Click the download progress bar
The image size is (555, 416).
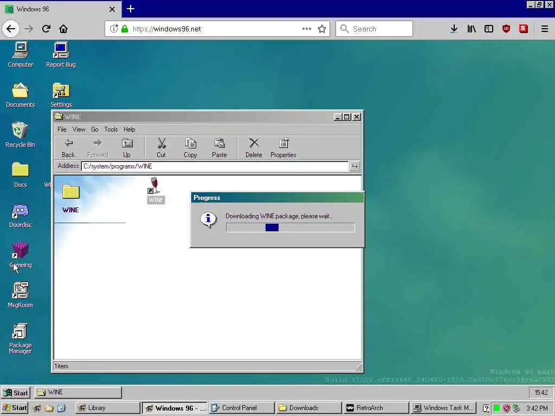(x=291, y=227)
